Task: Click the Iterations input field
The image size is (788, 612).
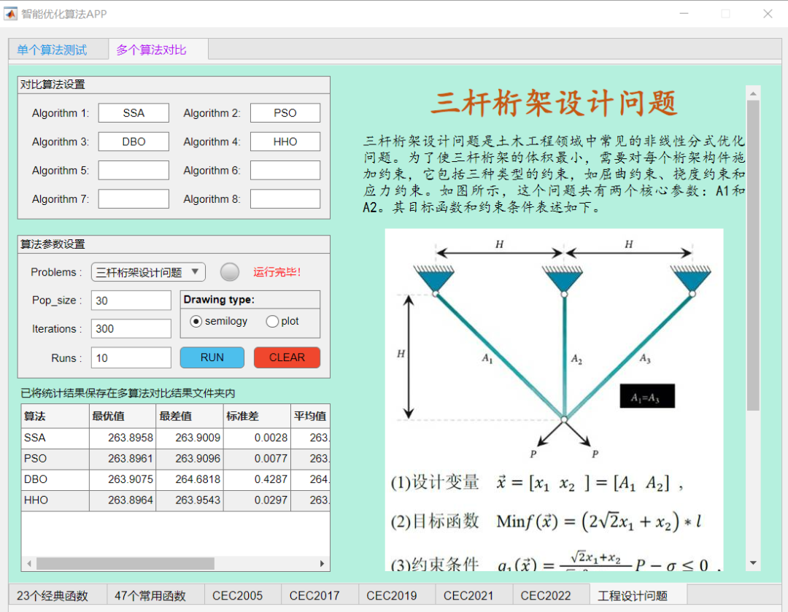Action: pos(131,328)
